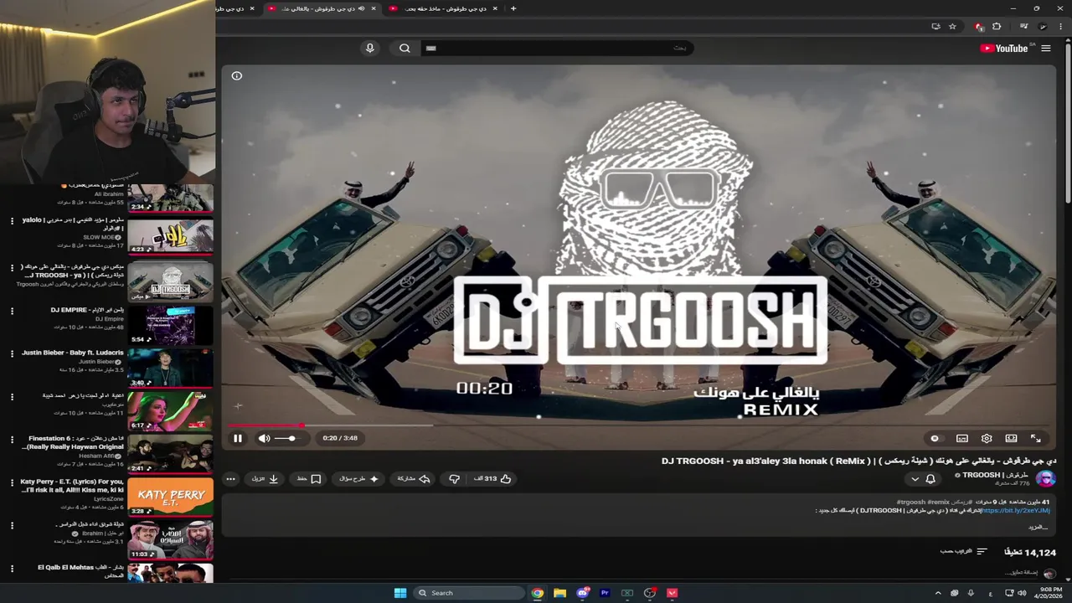
Task: Open options menu for Katy Perry video
Action: click(x=12, y=482)
